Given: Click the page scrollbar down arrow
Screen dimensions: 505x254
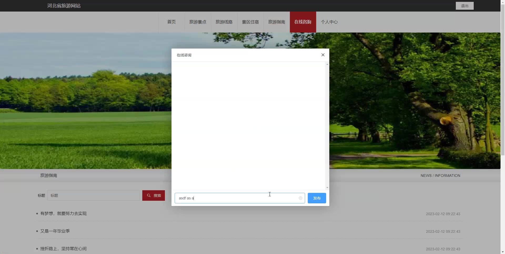Looking at the screenshot, I should coord(503,252).
